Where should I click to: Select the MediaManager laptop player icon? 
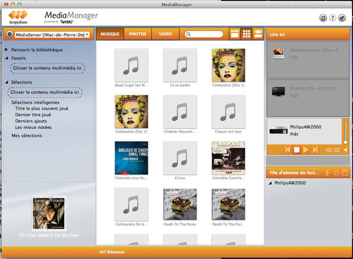278,53
